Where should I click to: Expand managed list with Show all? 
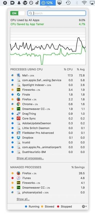tap(23, 199)
